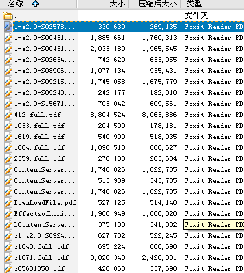Click size value 1,077,134
Screen dimensions: 244x273
[x=107, y=71]
